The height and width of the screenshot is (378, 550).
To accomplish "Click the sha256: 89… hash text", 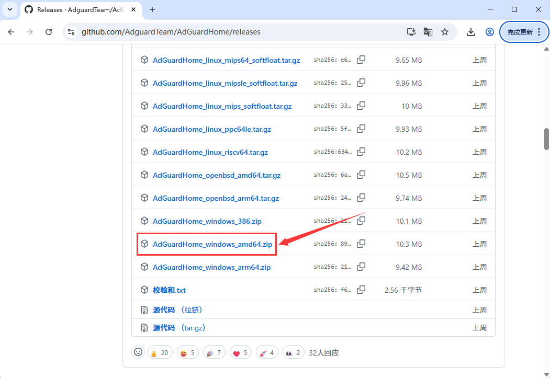I will (x=332, y=244).
